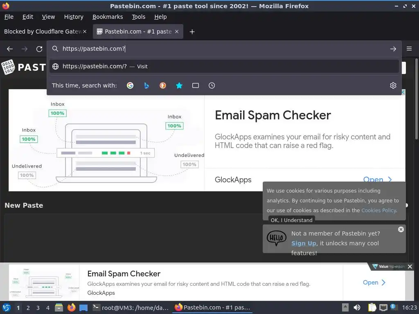
Task: Click the forward navigation arrow
Action: [x=24, y=49]
